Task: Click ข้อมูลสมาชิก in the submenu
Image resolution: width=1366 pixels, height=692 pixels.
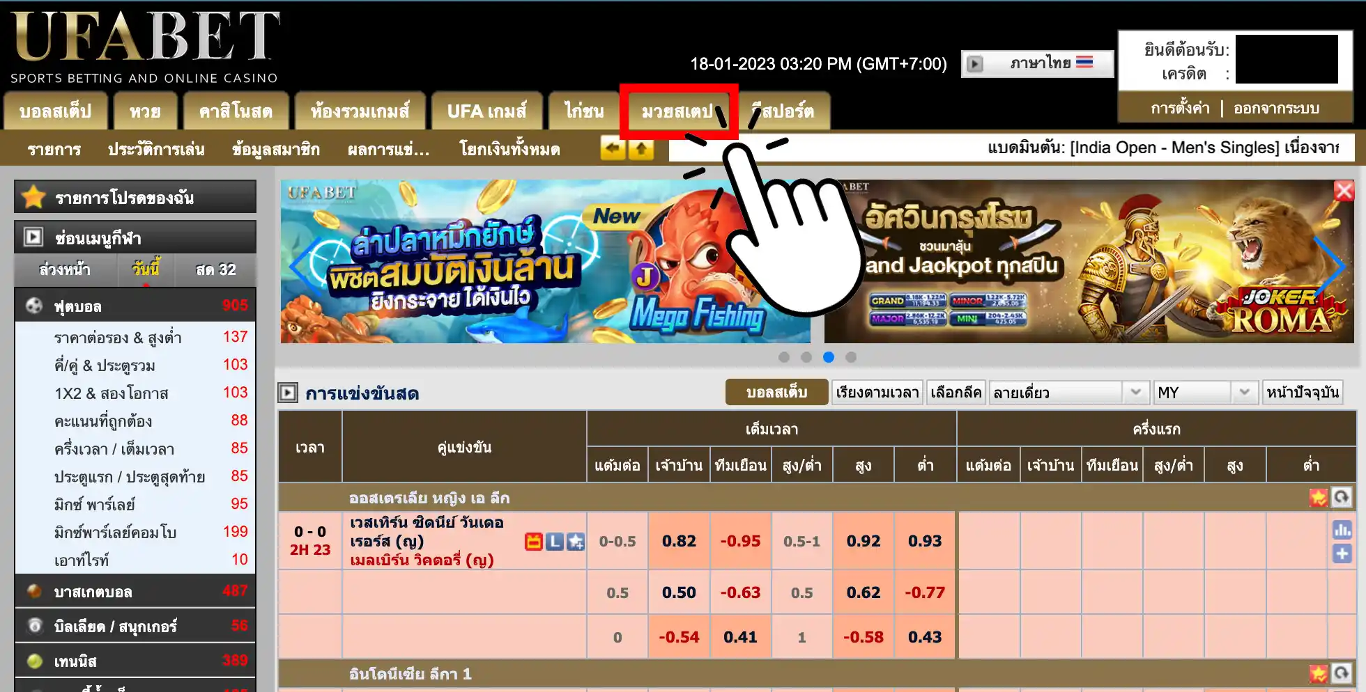Action: point(276,149)
